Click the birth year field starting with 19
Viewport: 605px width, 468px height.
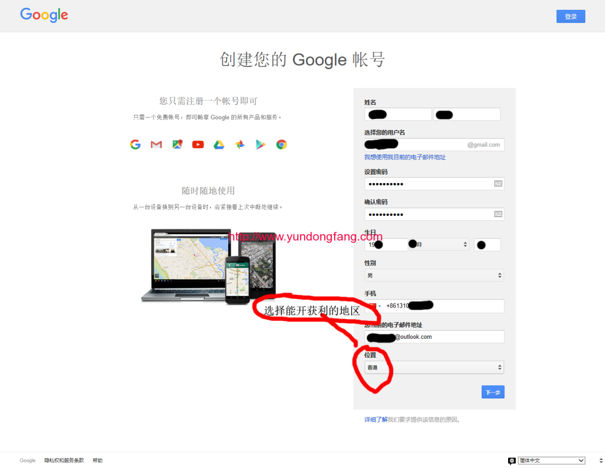click(x=386, y=245)
